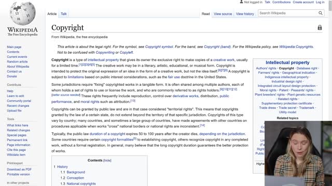The image size is (332, 186).
Task: Switch to the Talk tab
Action: (63, 14)
